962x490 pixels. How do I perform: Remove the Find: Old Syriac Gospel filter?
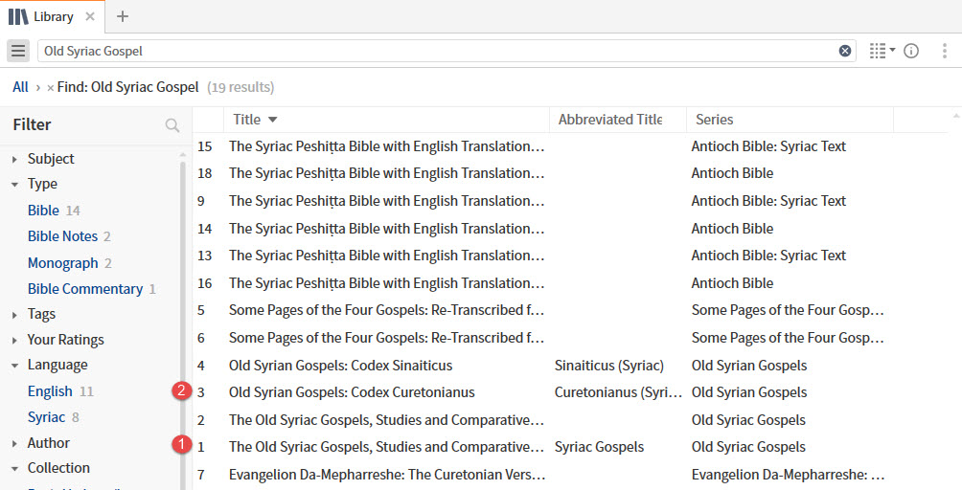click(51, 88)
